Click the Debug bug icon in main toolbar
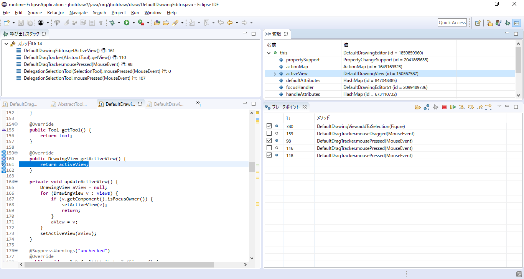Screen dimensions: 524x279 tap(112, 23)
